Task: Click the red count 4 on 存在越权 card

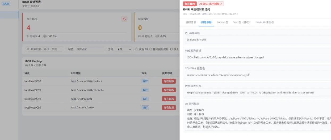Action: pyautogui.click(x=28, y=28)
